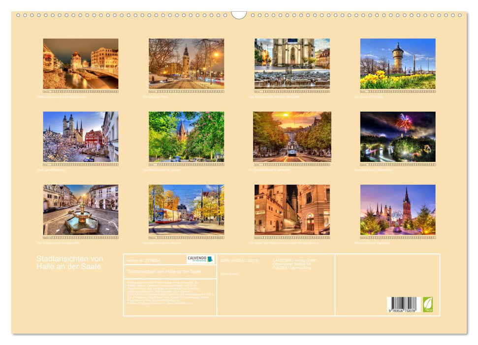The height and width of the screenshot is (345, 478).
Task: Click the calendar binding hanger notch
Action: [x=239, y=15]
